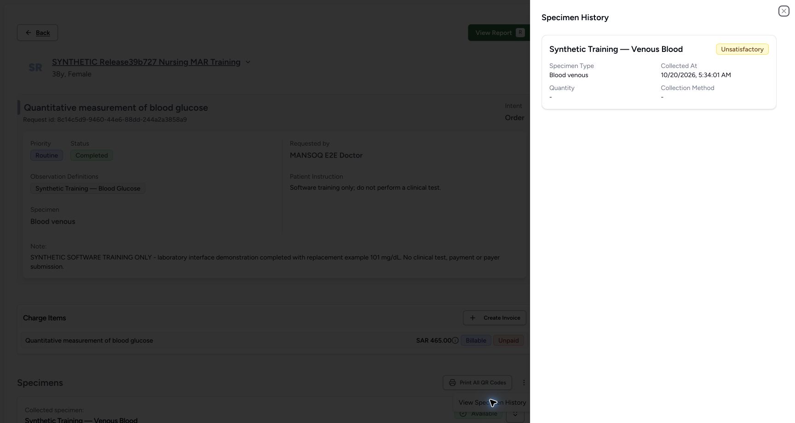Open the patient name link

pos(146,62)
